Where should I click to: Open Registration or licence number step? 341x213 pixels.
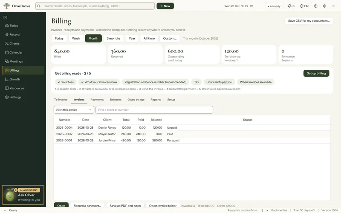155,82
